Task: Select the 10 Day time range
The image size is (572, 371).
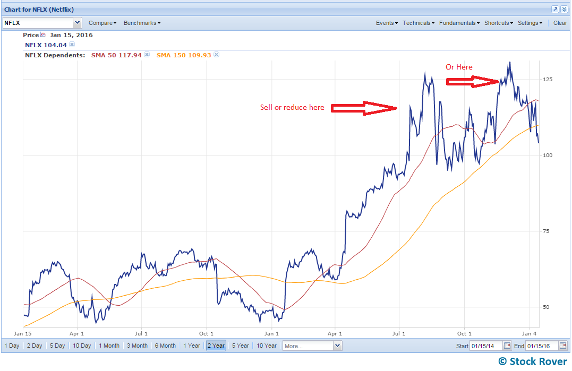Action: coord(82,346)
